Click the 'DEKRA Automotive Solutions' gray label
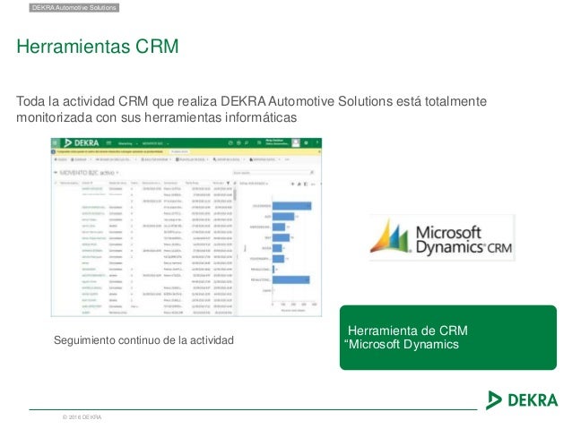Image resolution: width=572 pixels, height=429 pixels. [74, 8]
